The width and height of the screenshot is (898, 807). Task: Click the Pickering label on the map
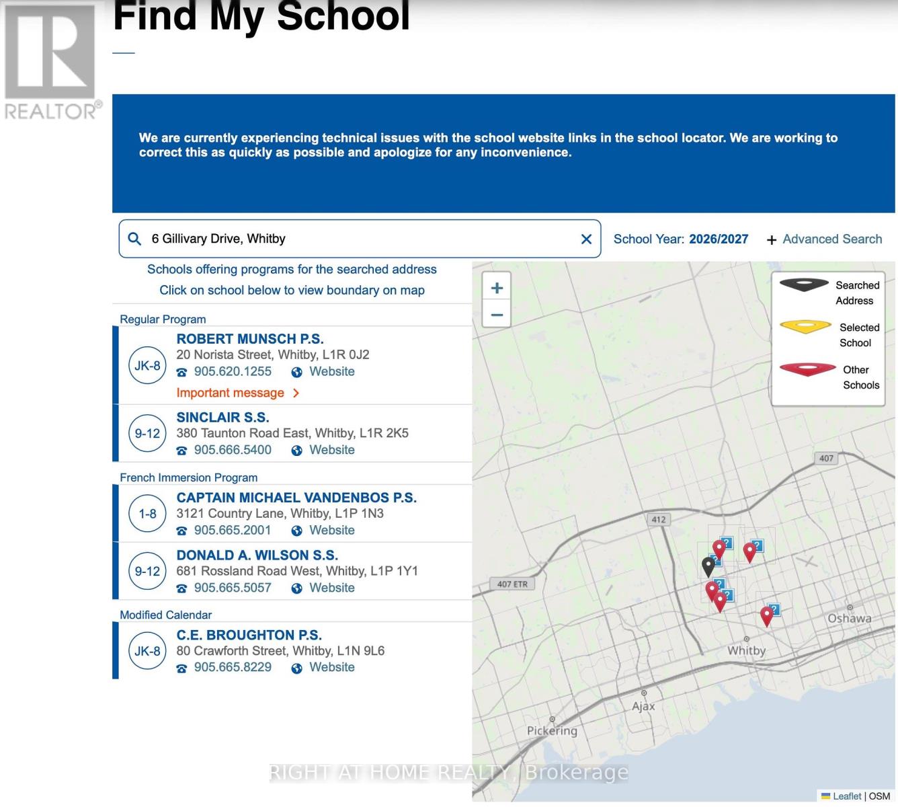[552, 731]
